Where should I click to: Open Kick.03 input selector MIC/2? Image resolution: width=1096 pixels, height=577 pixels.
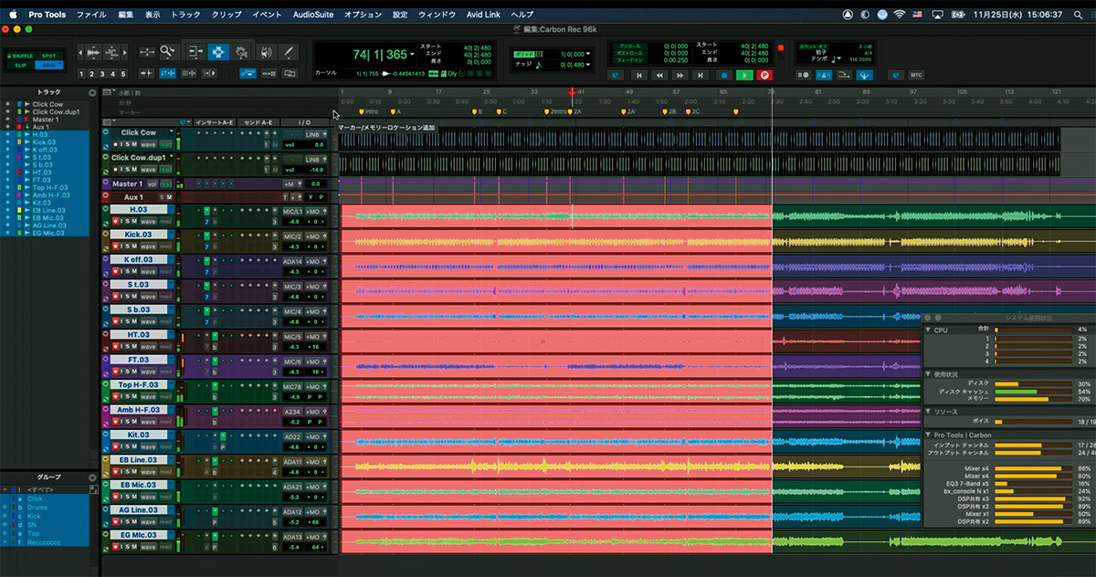click(292, 236)
